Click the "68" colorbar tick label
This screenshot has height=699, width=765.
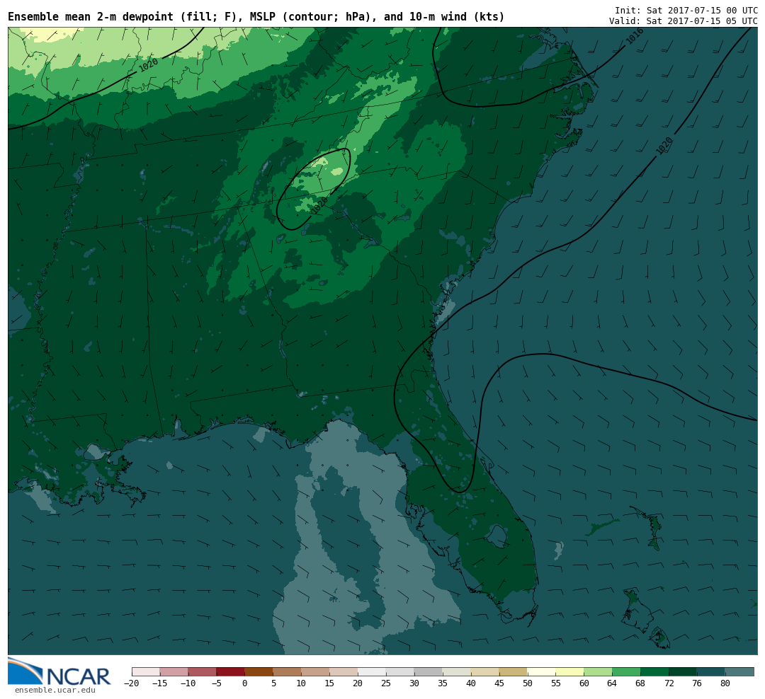(640, 683)
